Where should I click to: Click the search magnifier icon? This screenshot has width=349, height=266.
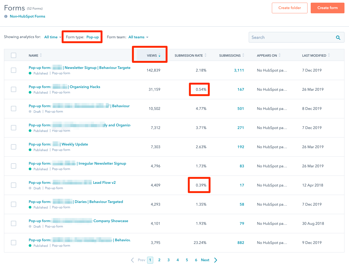338,37
